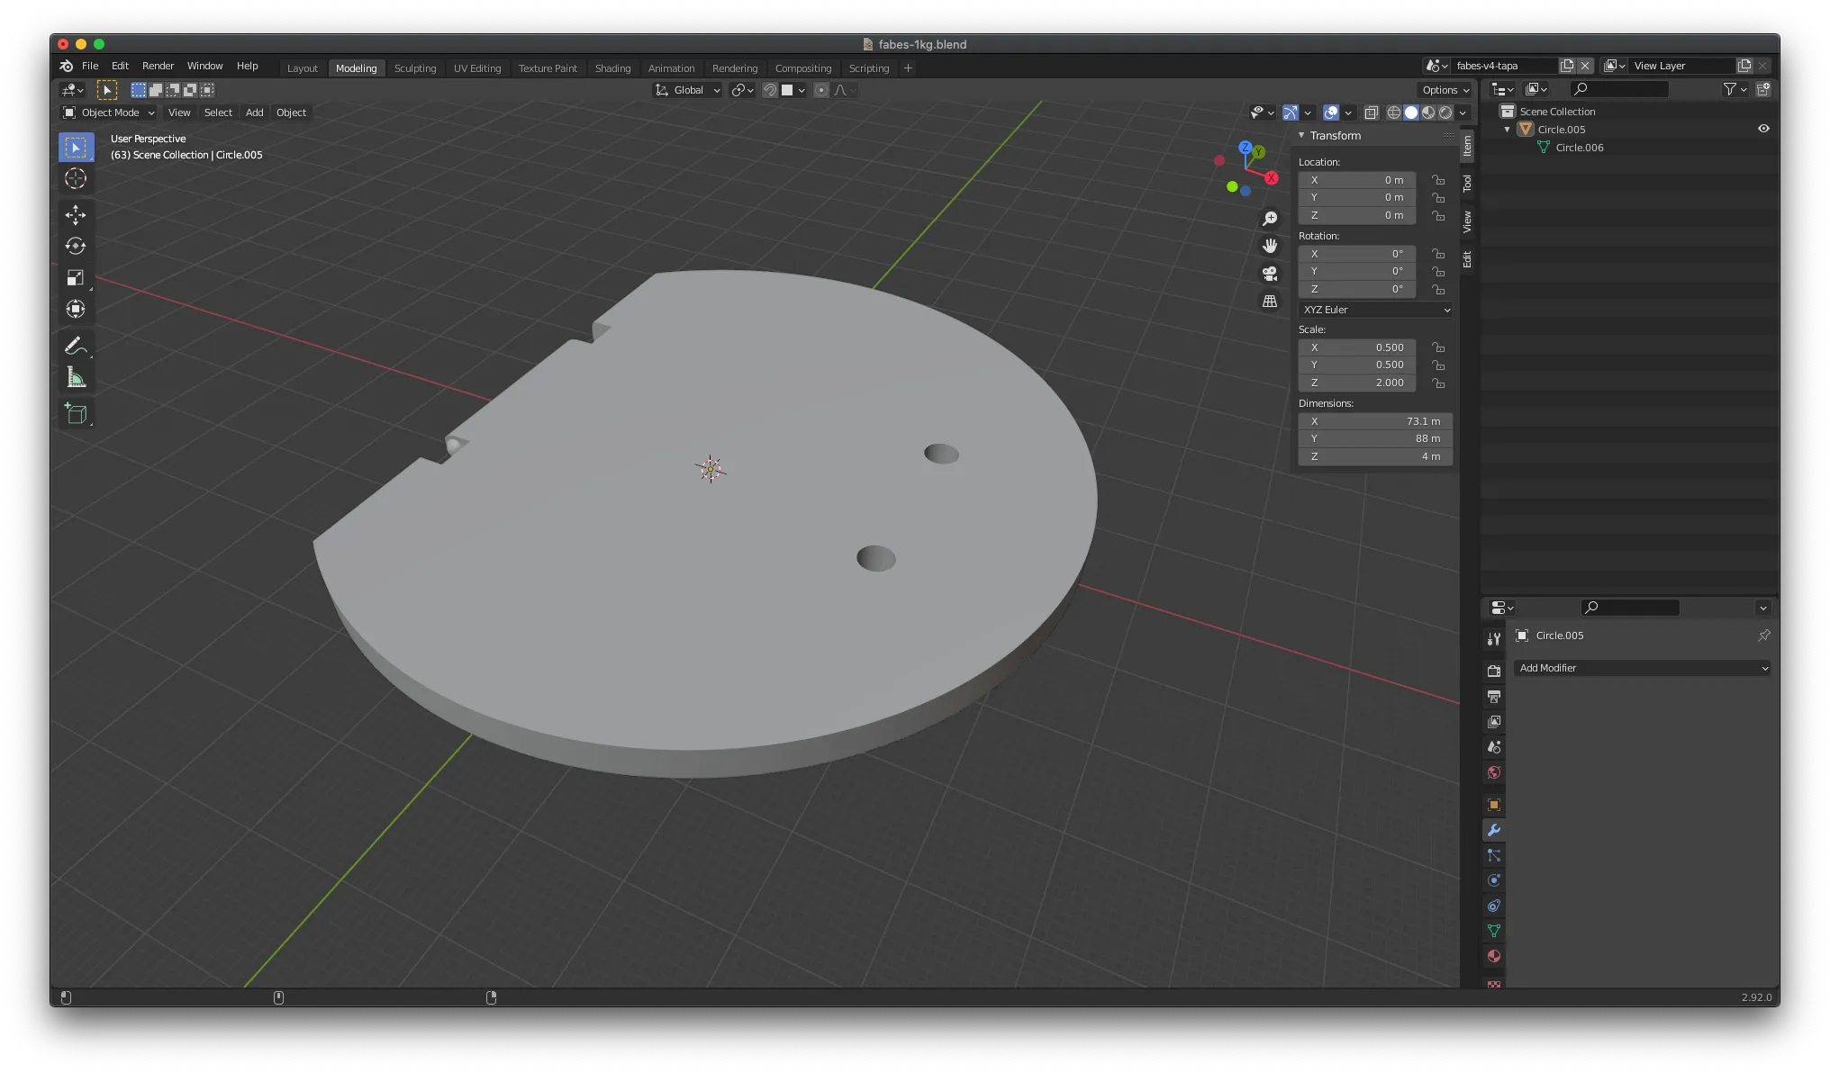Hide Circle.005 with the eye icon

pos(1763,129)
